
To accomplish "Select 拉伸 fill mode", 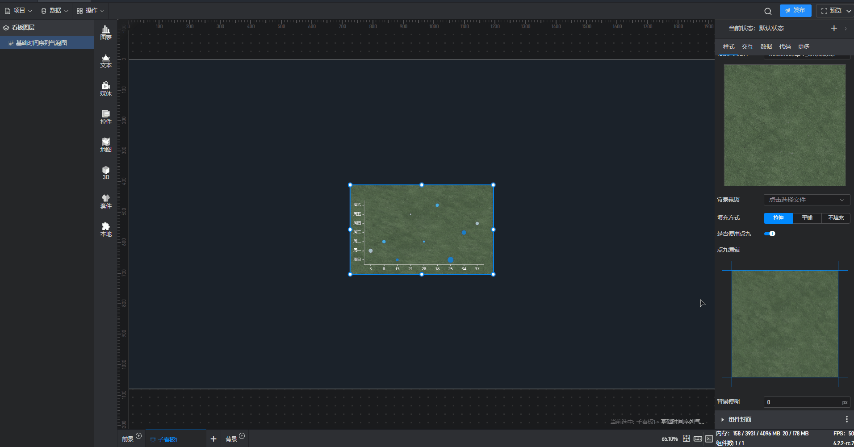I will [x=778, y=218].
